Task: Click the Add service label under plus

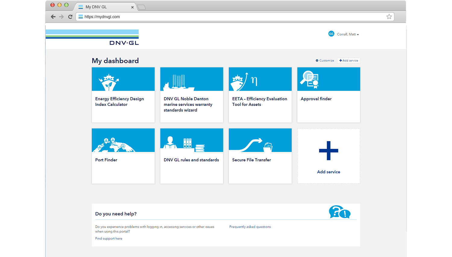Action: click(x=328, y=172)
